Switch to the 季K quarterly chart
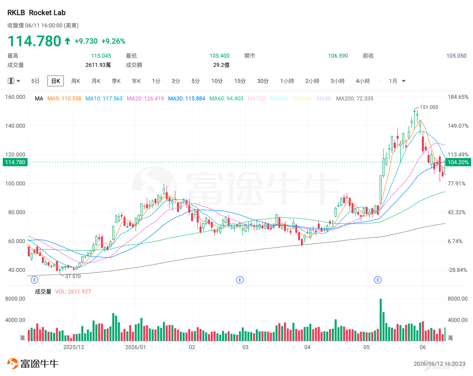The height and width of the screenshot is (376, 473). pos(116,81)
